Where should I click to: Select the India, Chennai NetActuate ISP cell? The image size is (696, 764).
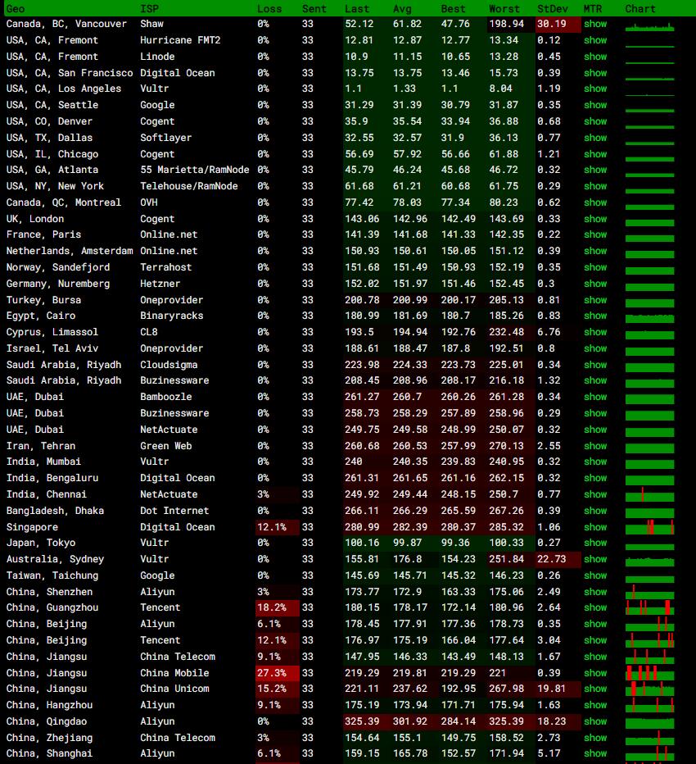point(169,494)
